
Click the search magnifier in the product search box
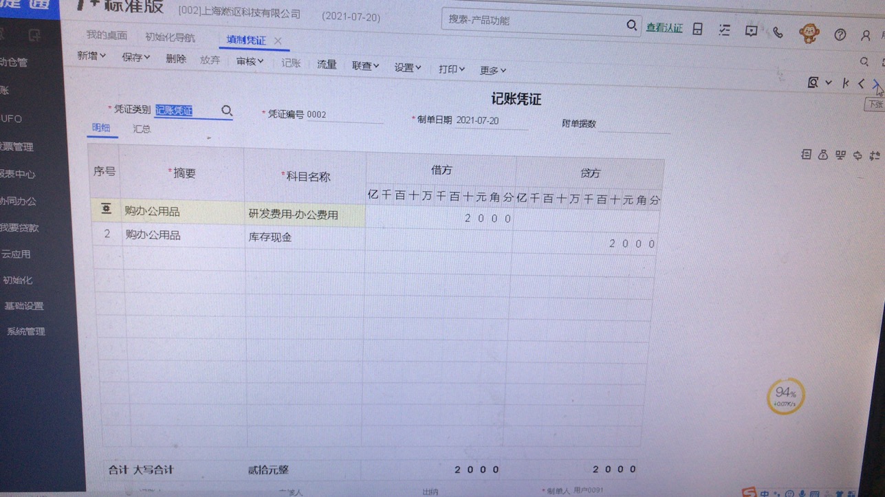coord(631,25)
